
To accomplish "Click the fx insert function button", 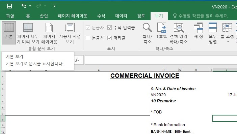I will pos(77,60).
